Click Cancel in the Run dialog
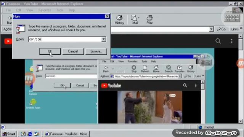244x137 pixels. pos(73,51)
